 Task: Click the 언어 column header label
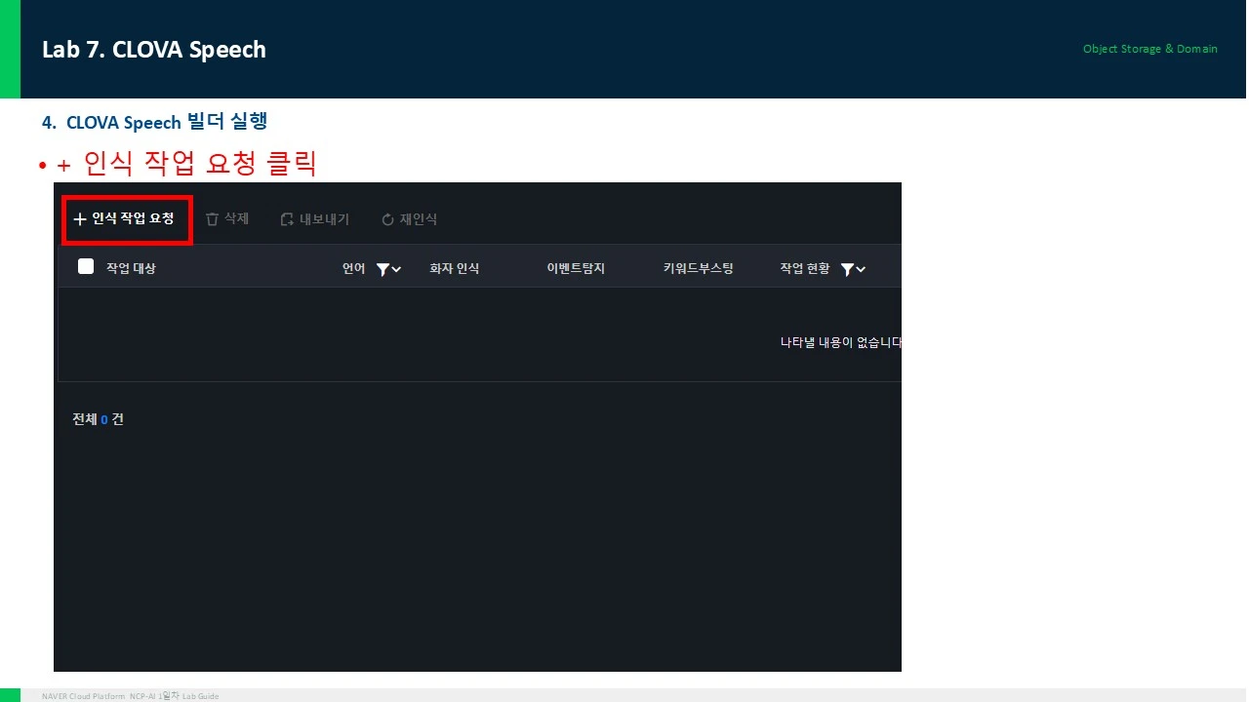coord(353,268)
